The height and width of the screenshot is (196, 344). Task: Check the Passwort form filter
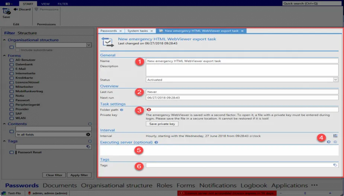pos(12,100)
